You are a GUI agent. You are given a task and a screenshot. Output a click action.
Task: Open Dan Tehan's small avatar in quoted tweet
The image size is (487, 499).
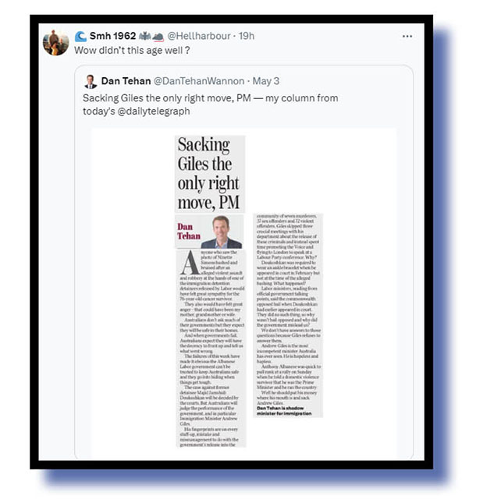(91, 81)
